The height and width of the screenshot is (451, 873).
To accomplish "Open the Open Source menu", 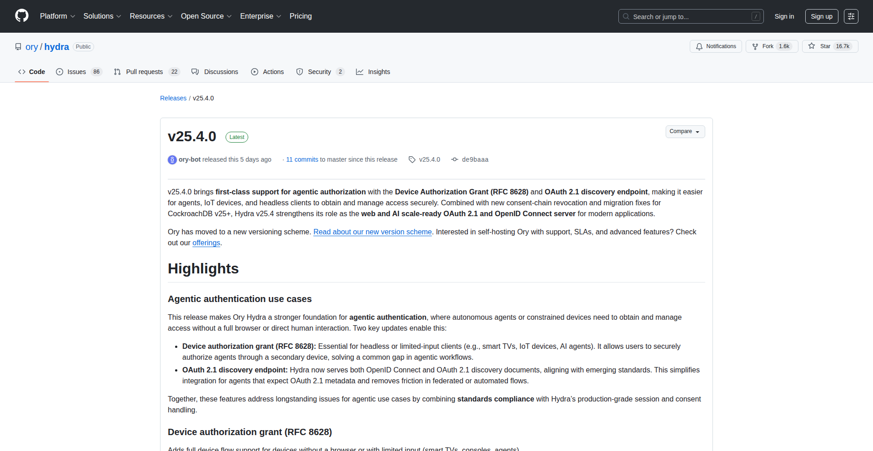I will pos(206,16).
